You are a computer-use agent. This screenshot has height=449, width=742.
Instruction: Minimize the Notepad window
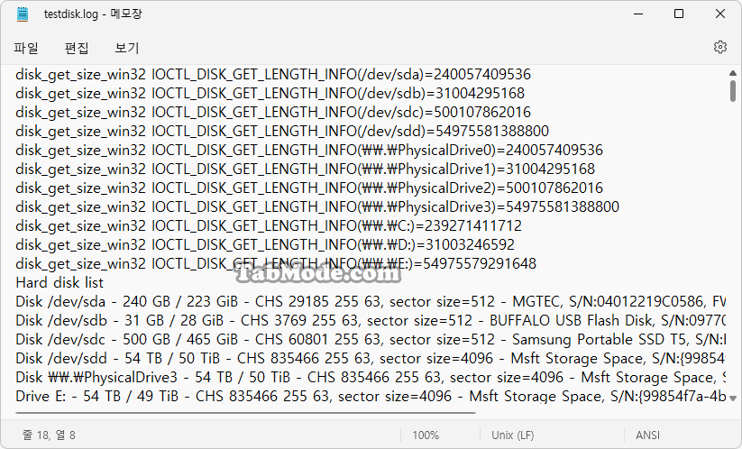click(638, 14)
